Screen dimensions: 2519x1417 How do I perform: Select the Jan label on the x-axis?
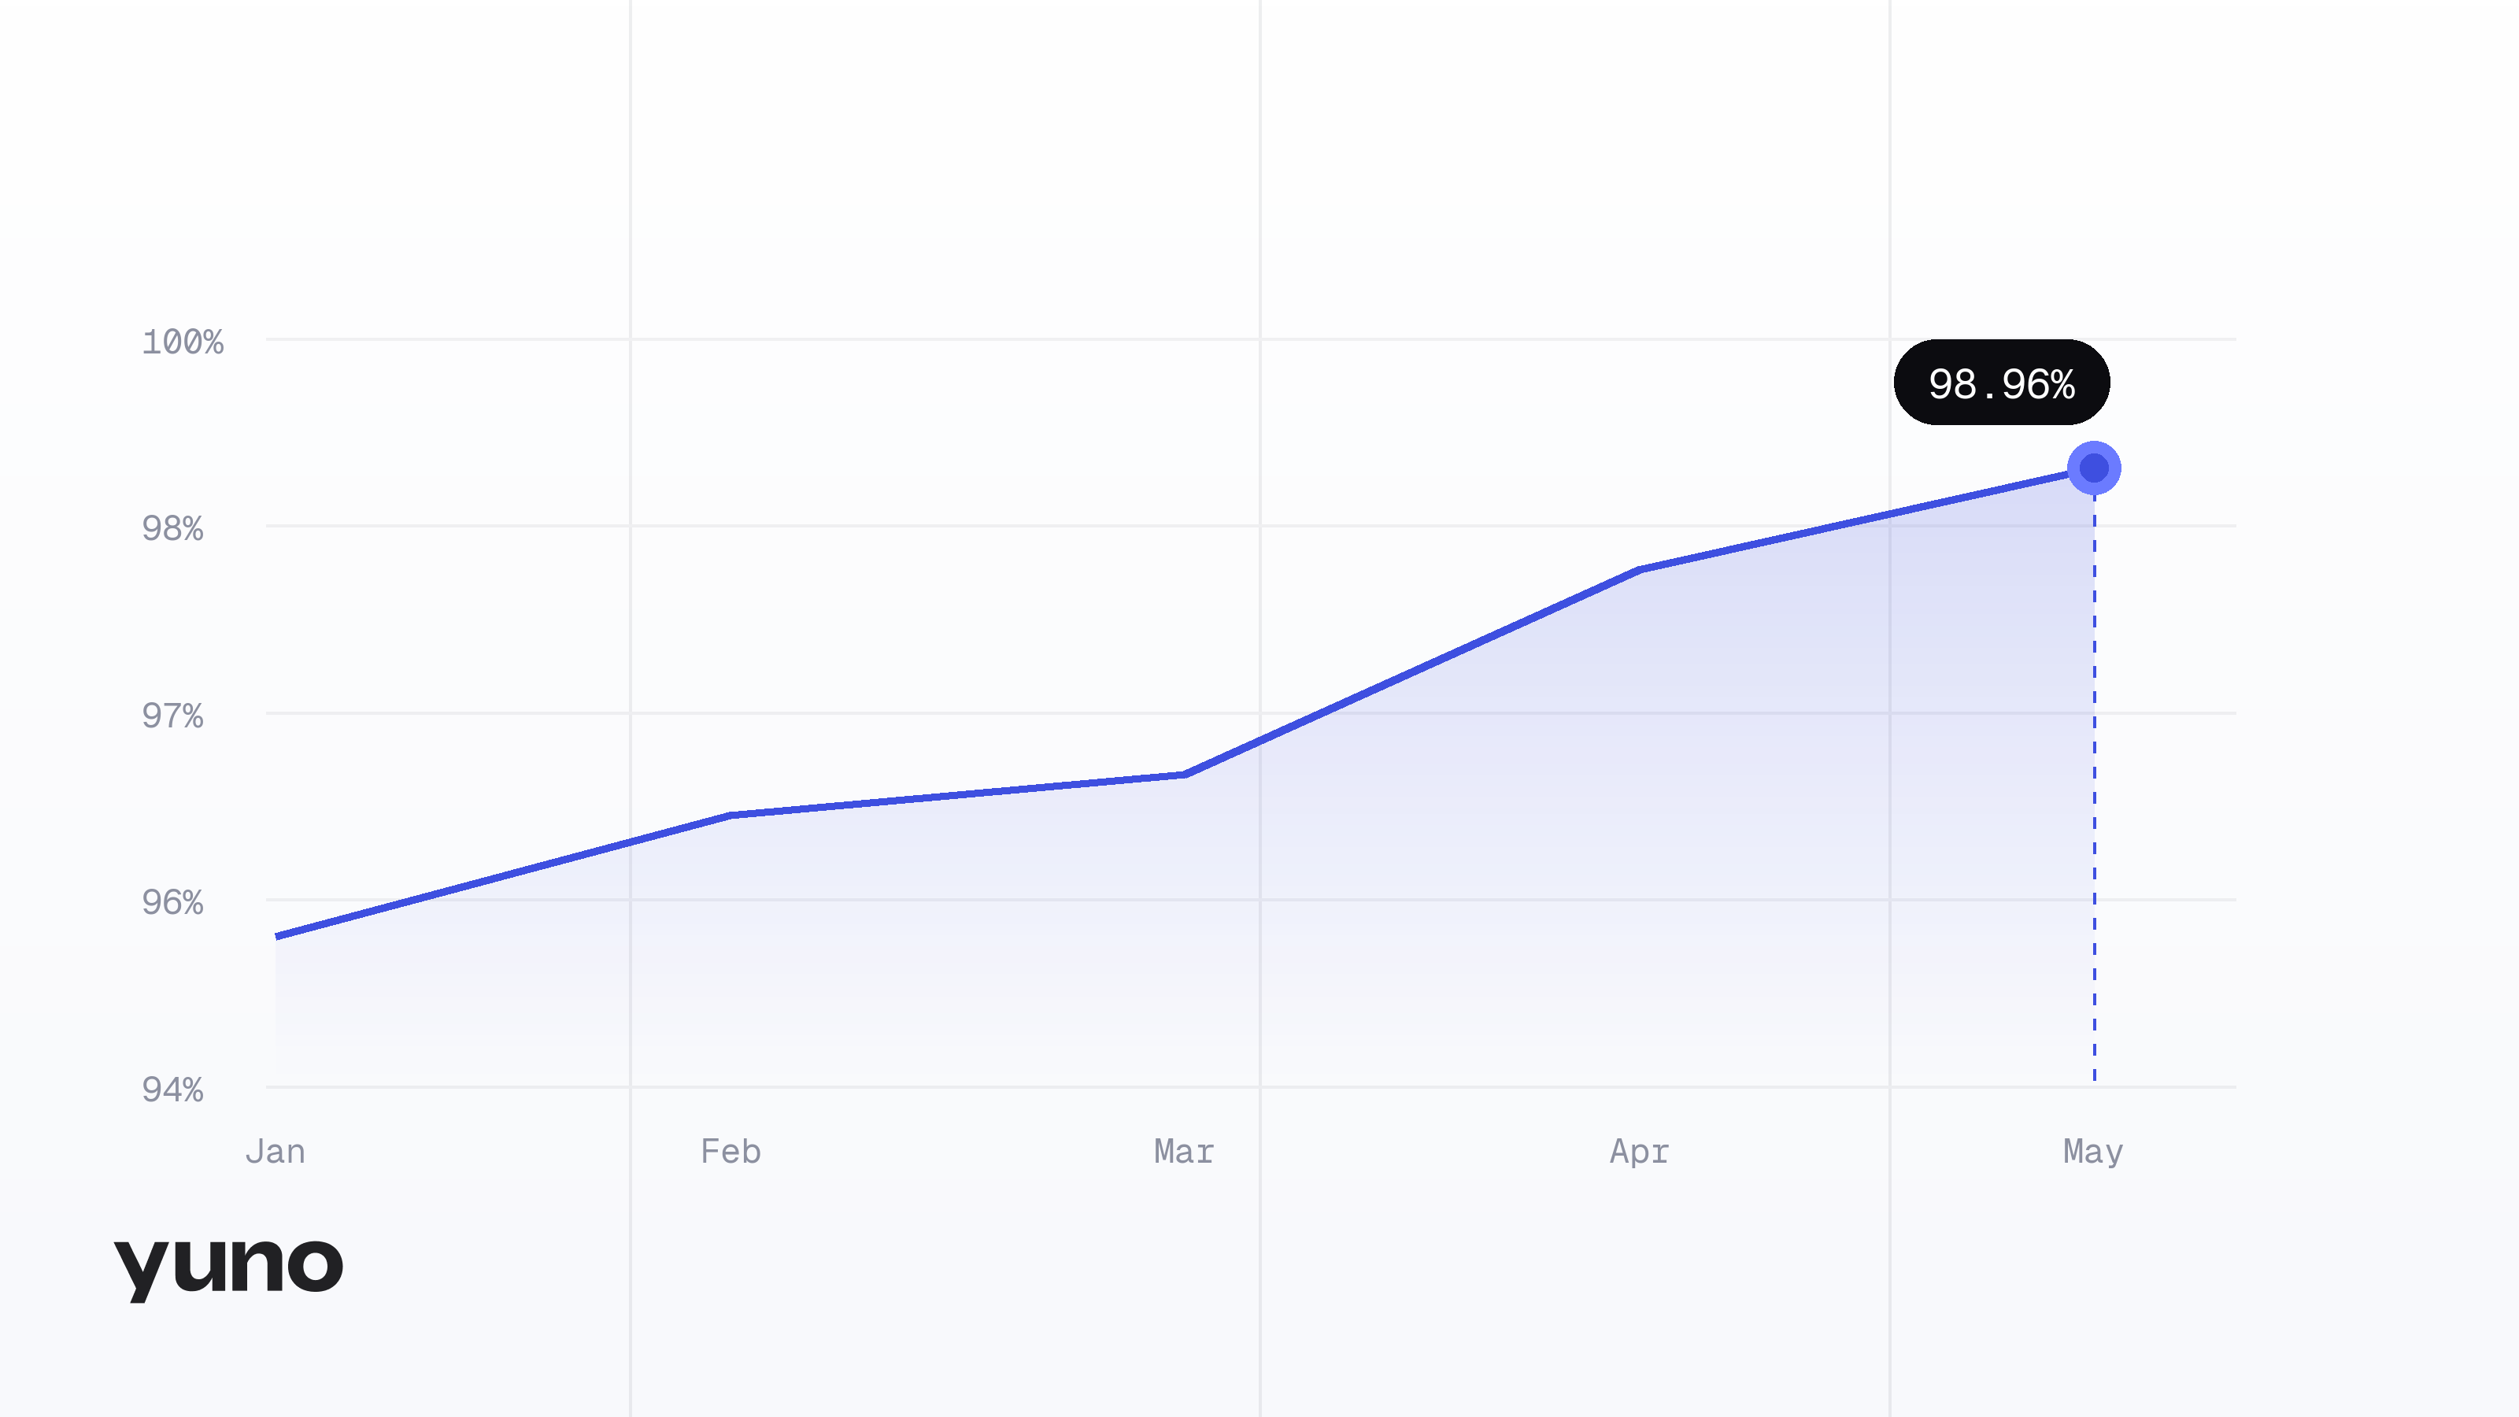(275, 1151)
